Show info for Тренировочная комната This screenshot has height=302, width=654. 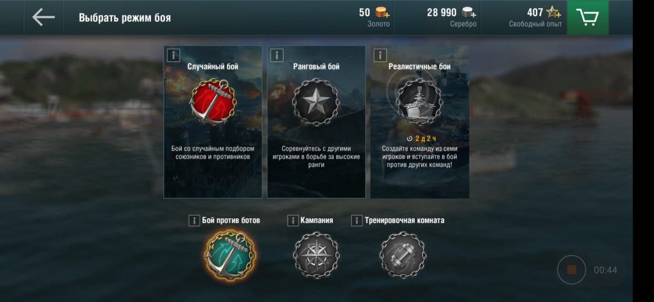click(356, 220)
